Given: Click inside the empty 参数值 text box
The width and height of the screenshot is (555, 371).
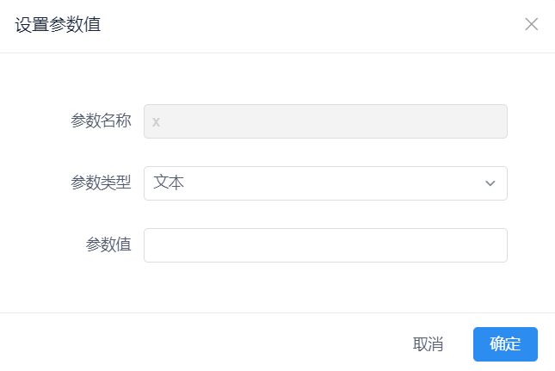Looking at the screenshot, I should (x=325, y=245).
